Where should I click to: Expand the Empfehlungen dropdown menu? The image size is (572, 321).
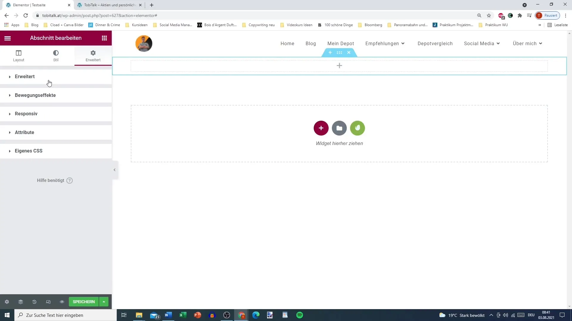(385, 44)
